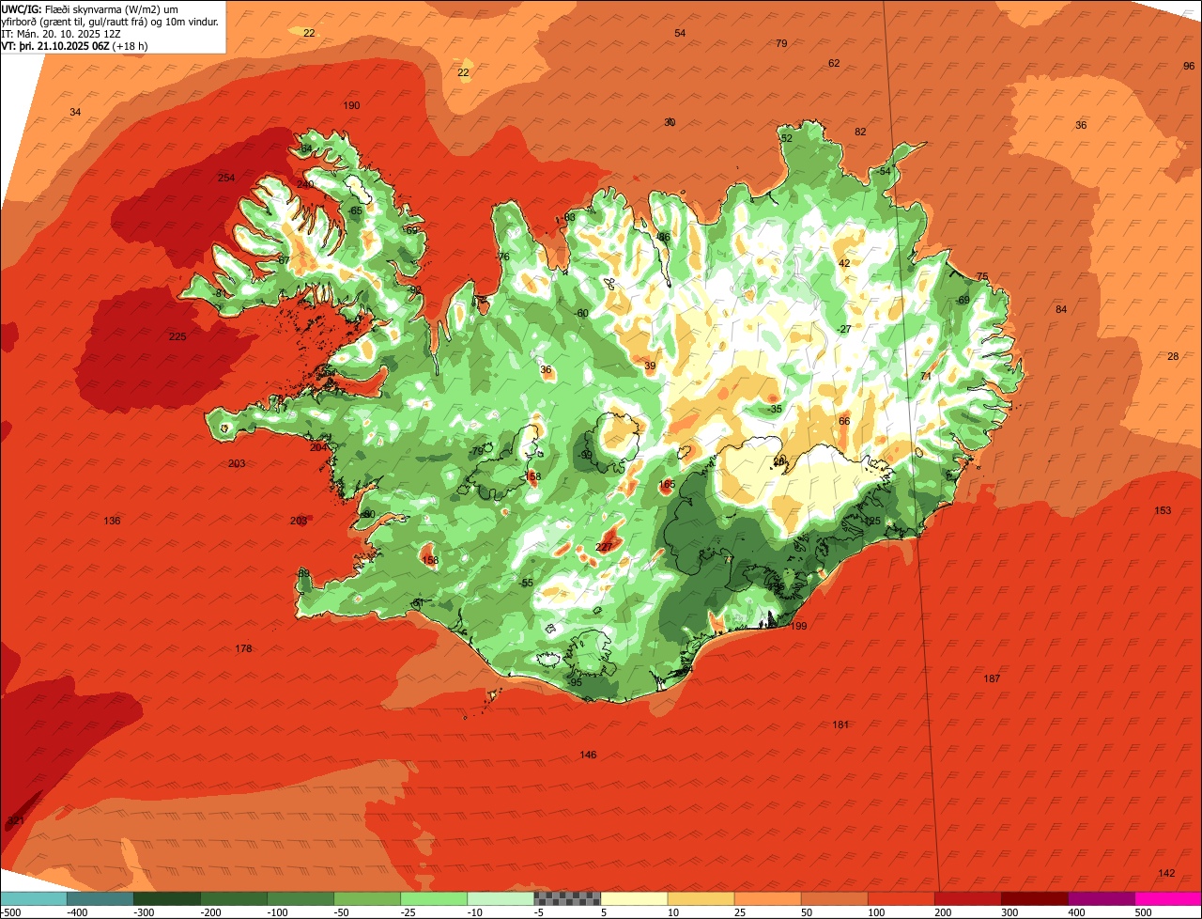Pick the olive green -50 to -25 swatch
Viewport: 1202px width, 919px height.
(367, 899)
